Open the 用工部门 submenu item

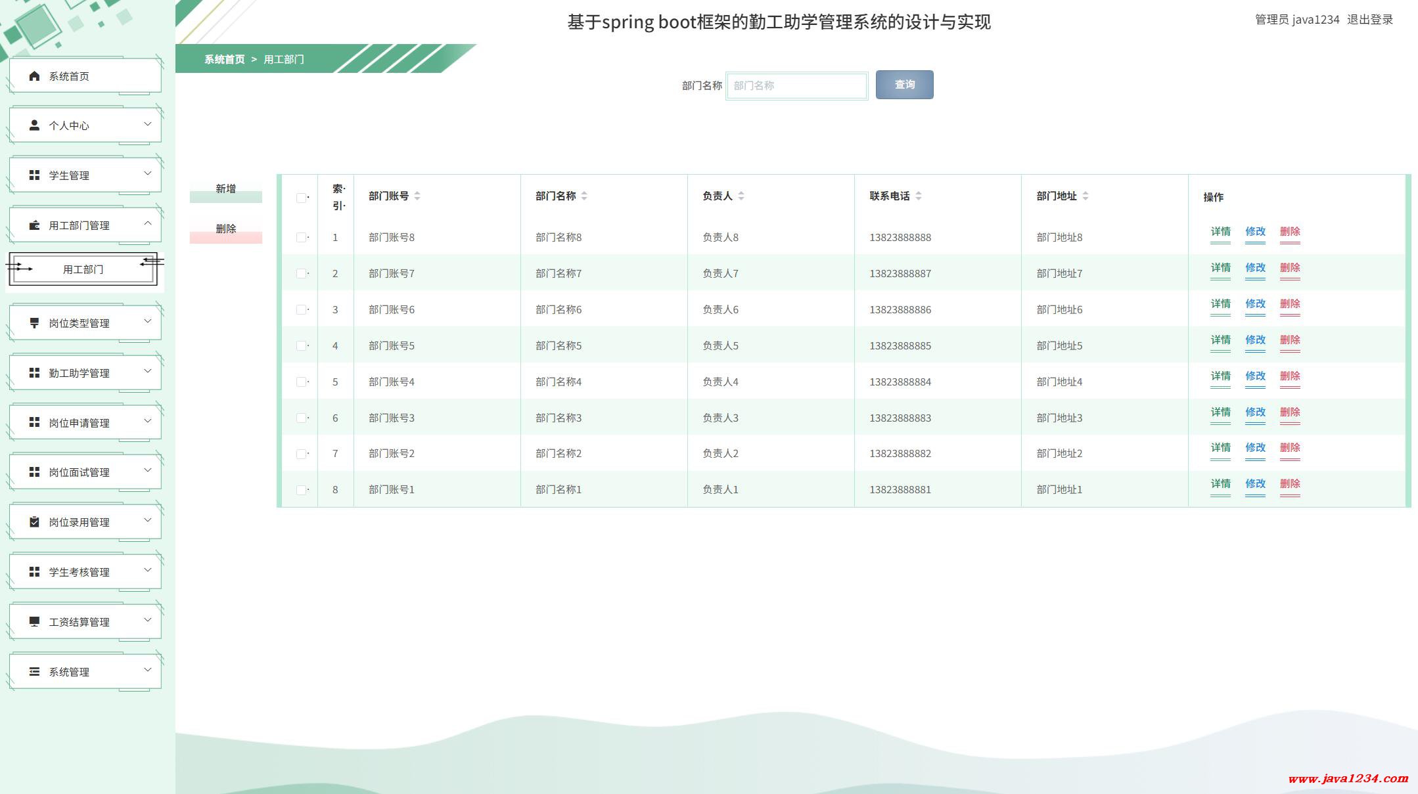pyautogui.click(x=83, y=269)
